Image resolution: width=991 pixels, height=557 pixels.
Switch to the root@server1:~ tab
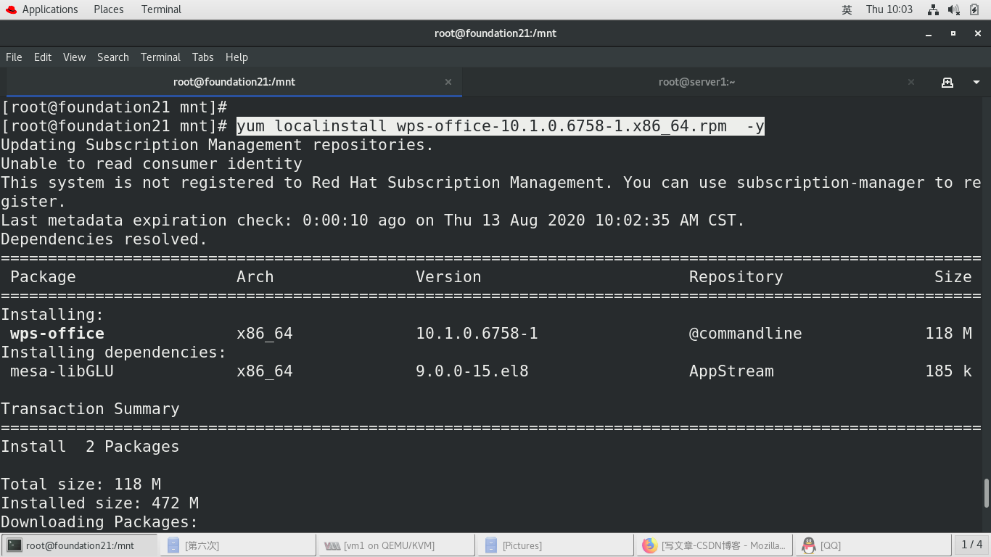click(x=696, y=82)
